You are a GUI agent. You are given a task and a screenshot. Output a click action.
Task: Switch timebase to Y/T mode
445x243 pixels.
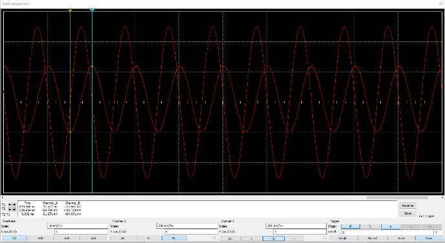tap(15, 238)
